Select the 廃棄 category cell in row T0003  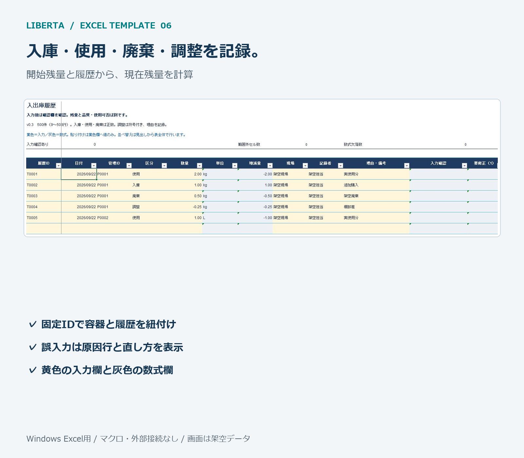coord(149,196)
